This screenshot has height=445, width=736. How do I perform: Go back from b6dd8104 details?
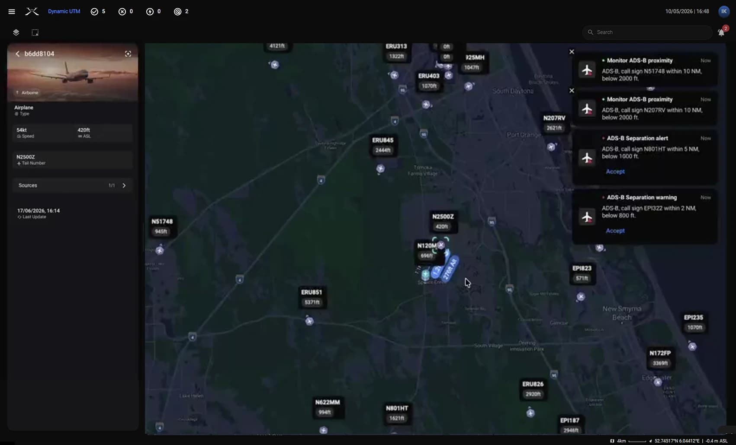tap(18, 54)
